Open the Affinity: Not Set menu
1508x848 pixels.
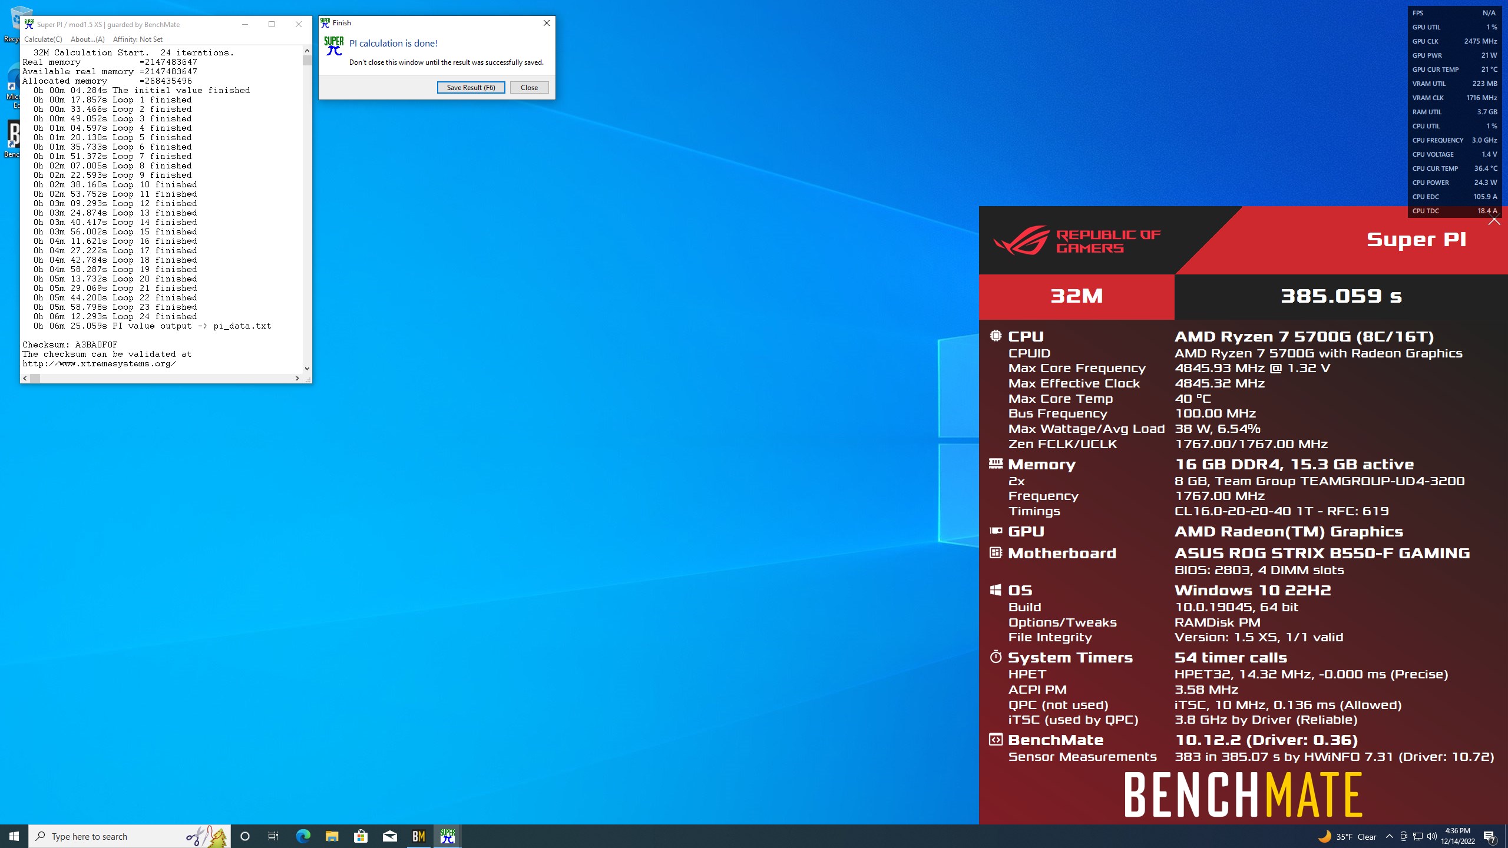point(137,39)
